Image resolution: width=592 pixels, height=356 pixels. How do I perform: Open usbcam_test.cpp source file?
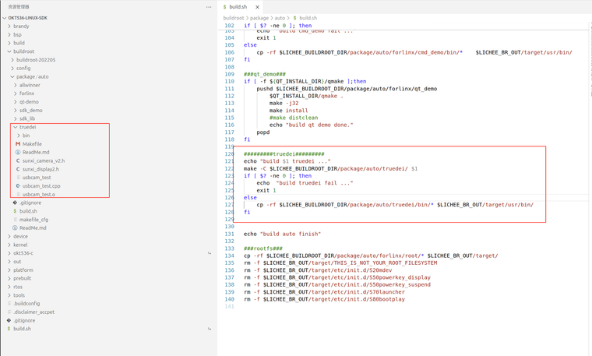(37, 185)
